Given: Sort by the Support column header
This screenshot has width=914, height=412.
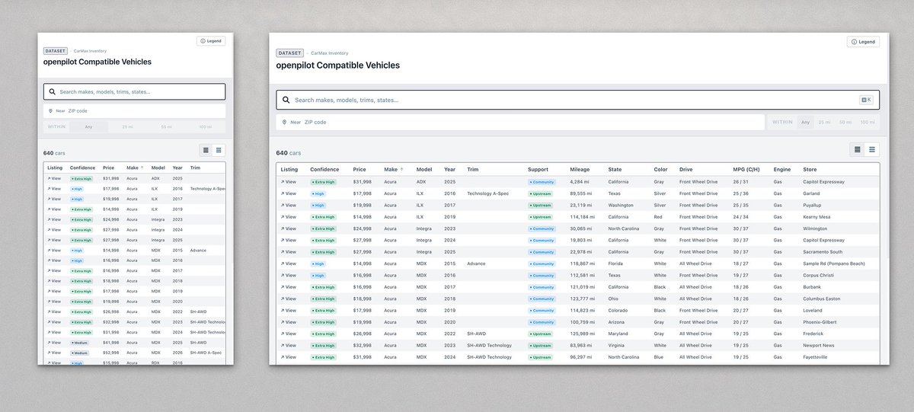Looking at the screenshot, I should click(x=538, y=169).
